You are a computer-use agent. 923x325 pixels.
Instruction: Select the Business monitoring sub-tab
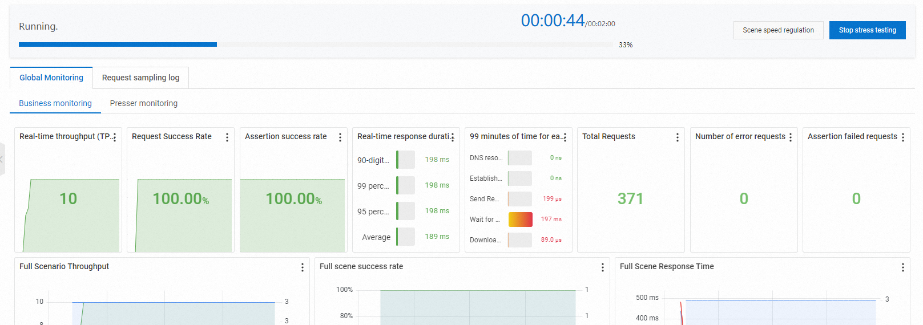pos(55,103)
